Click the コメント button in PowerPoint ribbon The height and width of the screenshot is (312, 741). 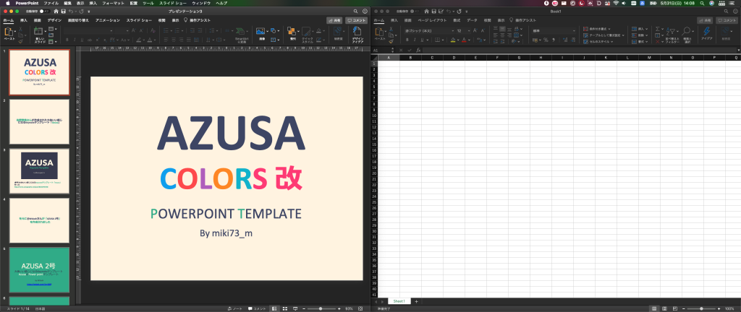356,21
